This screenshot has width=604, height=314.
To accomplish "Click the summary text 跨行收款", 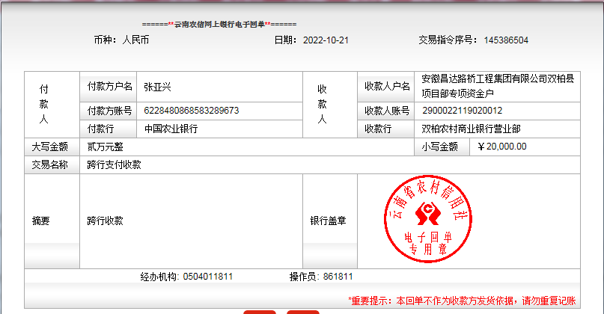I will (x=105, y=221).
